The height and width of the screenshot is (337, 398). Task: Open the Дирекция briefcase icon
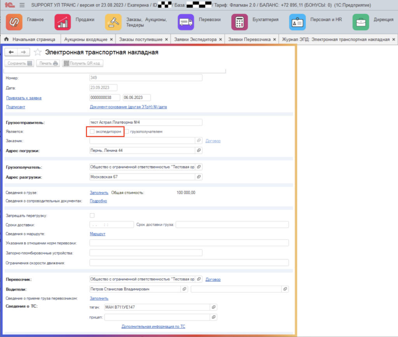(x=361, y=22)
